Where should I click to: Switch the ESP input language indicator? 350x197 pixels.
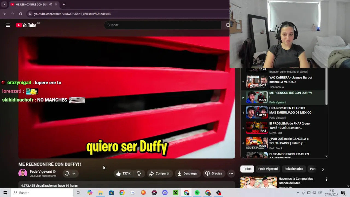point(320,193)
